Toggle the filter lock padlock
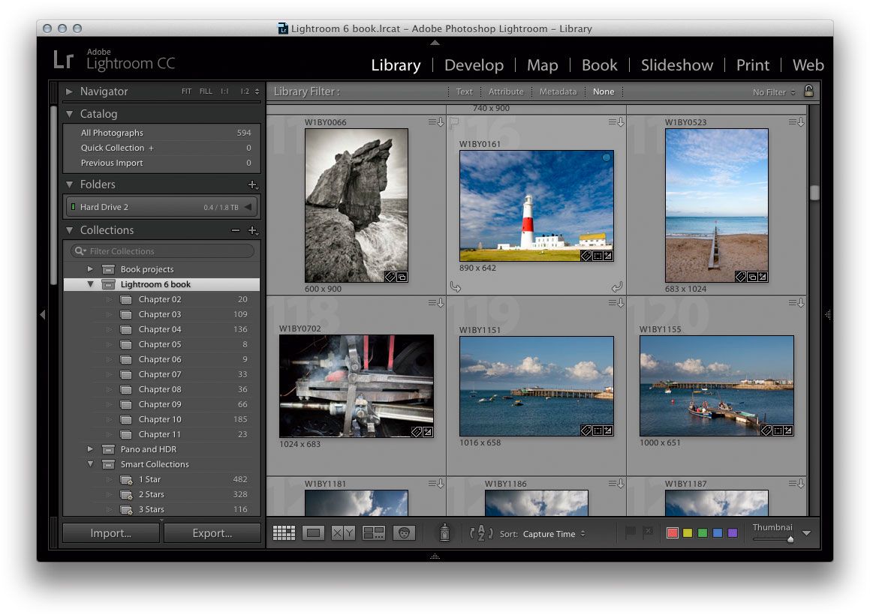 [808, 91]
